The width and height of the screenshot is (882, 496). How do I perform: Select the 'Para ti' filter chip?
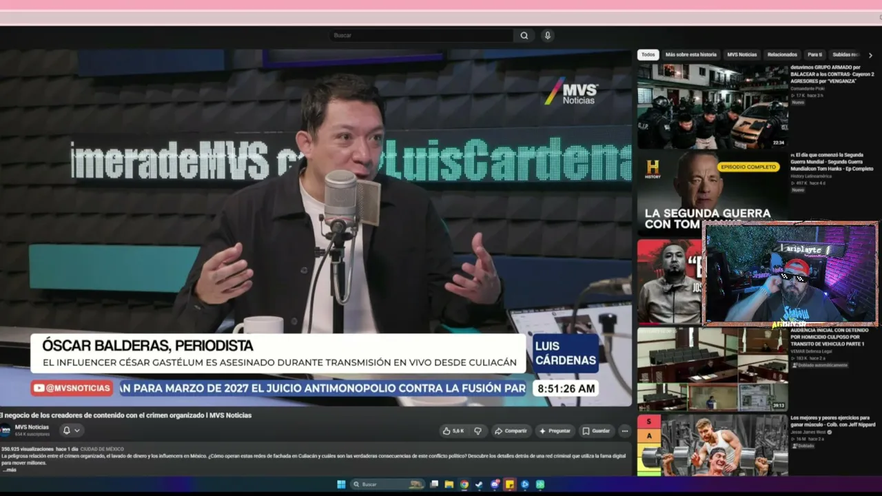[x=815, y=54]
